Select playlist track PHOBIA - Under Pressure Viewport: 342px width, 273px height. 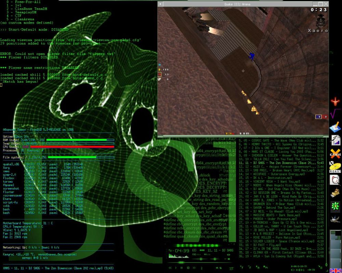[x=281, y=219]
